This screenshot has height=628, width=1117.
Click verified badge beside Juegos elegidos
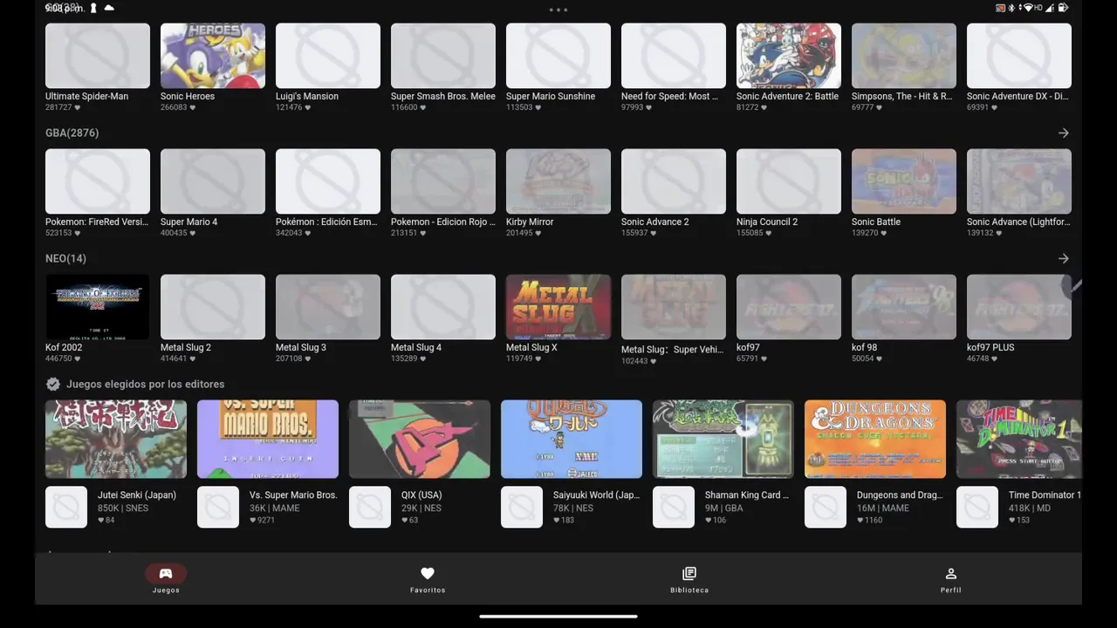(53, 384)
